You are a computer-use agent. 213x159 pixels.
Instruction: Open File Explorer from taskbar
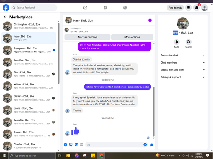point(68,156)
